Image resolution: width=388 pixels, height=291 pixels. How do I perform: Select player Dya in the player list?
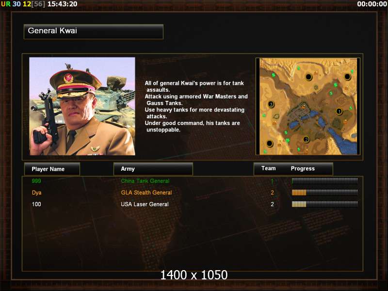[x=37, y=193]
